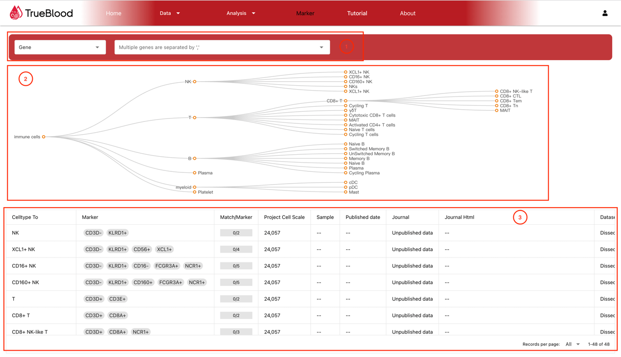
Task: Click the CD160+ marker chip
Action: (143, 282)
